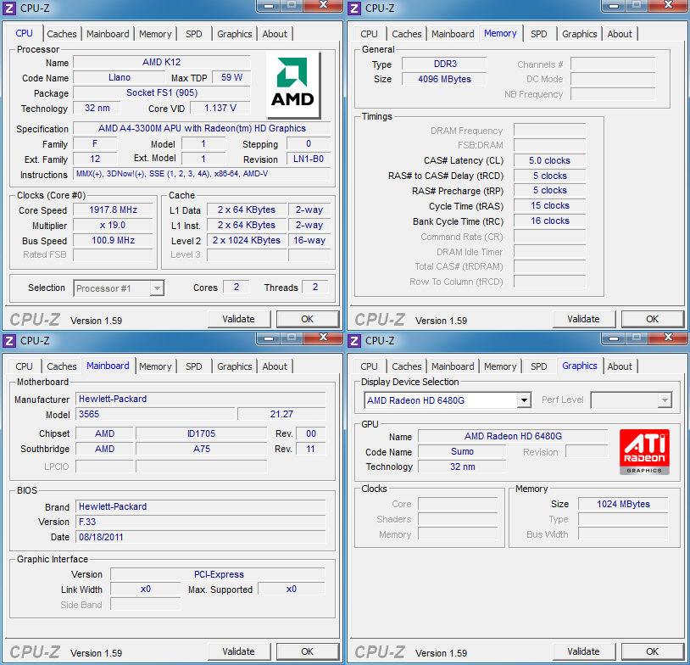
Task: Click Validate in the CPU tab window
Action: click(238, 319)
